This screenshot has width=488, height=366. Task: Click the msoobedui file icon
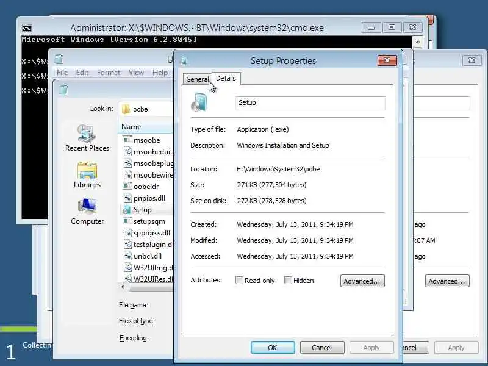point(127,152)
